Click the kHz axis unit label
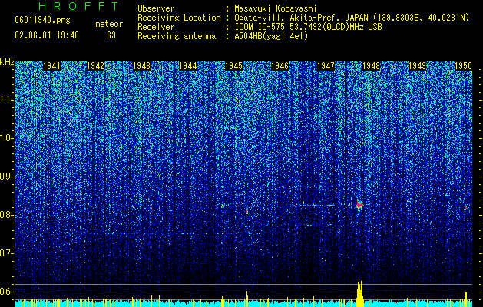This screenshot has height=307, width=483. pyautogui.click(x=7, y=62)
